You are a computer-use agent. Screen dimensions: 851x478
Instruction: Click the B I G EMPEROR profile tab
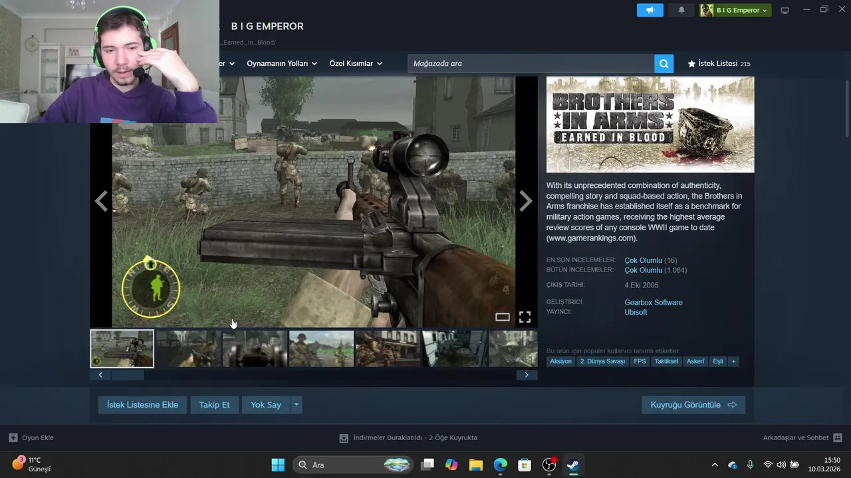[267, 26]
